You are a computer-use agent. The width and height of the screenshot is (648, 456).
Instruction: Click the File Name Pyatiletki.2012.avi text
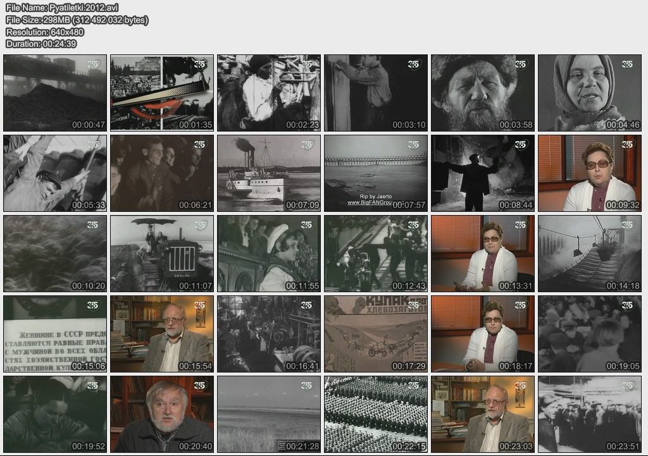[x=62, y=8]
